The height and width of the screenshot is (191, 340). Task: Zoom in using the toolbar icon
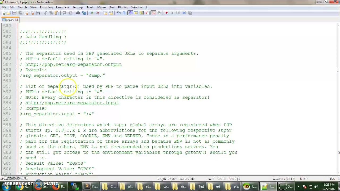point(92,13)
